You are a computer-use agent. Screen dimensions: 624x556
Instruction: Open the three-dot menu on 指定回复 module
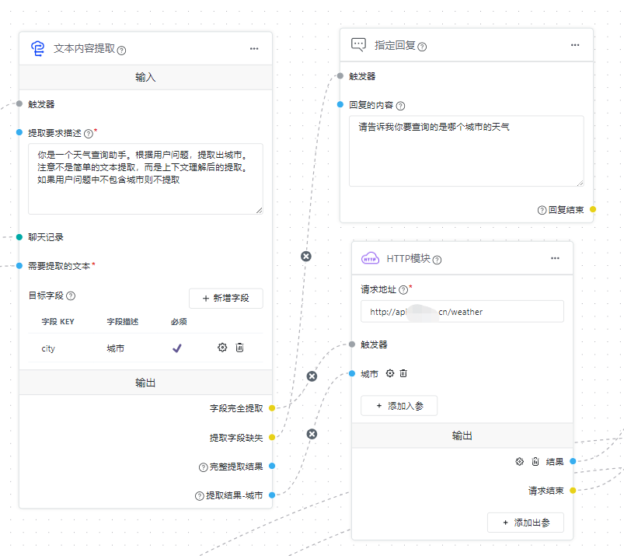(x=575, y=45)
